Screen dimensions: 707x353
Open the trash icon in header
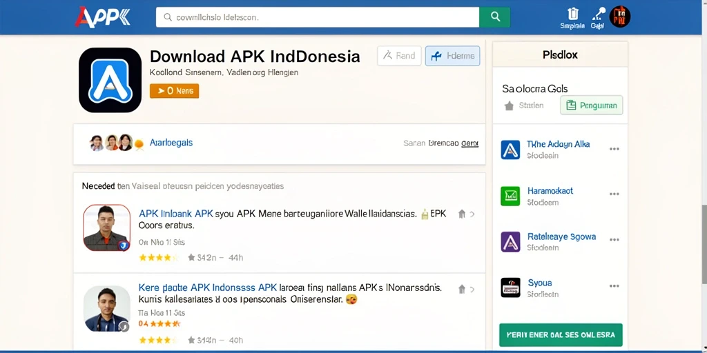(572, 14)
